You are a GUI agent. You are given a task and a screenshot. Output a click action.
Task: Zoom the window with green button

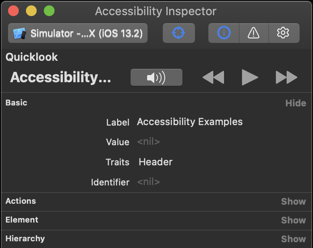(x=49, y=11)
